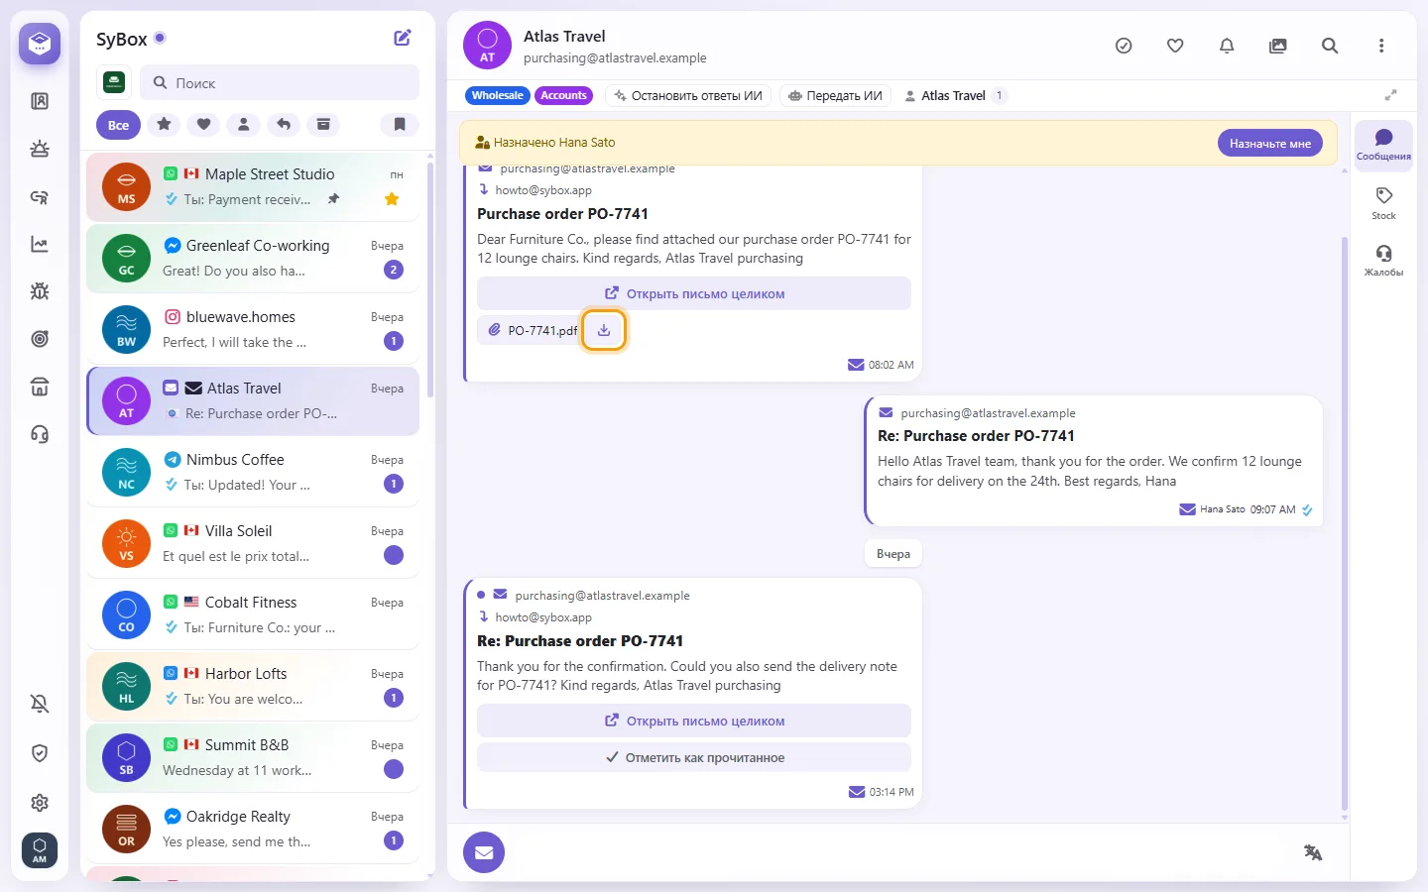Open notification bell in chat header
Screen dimensions: 1428x892
(x=1227, y=46)
